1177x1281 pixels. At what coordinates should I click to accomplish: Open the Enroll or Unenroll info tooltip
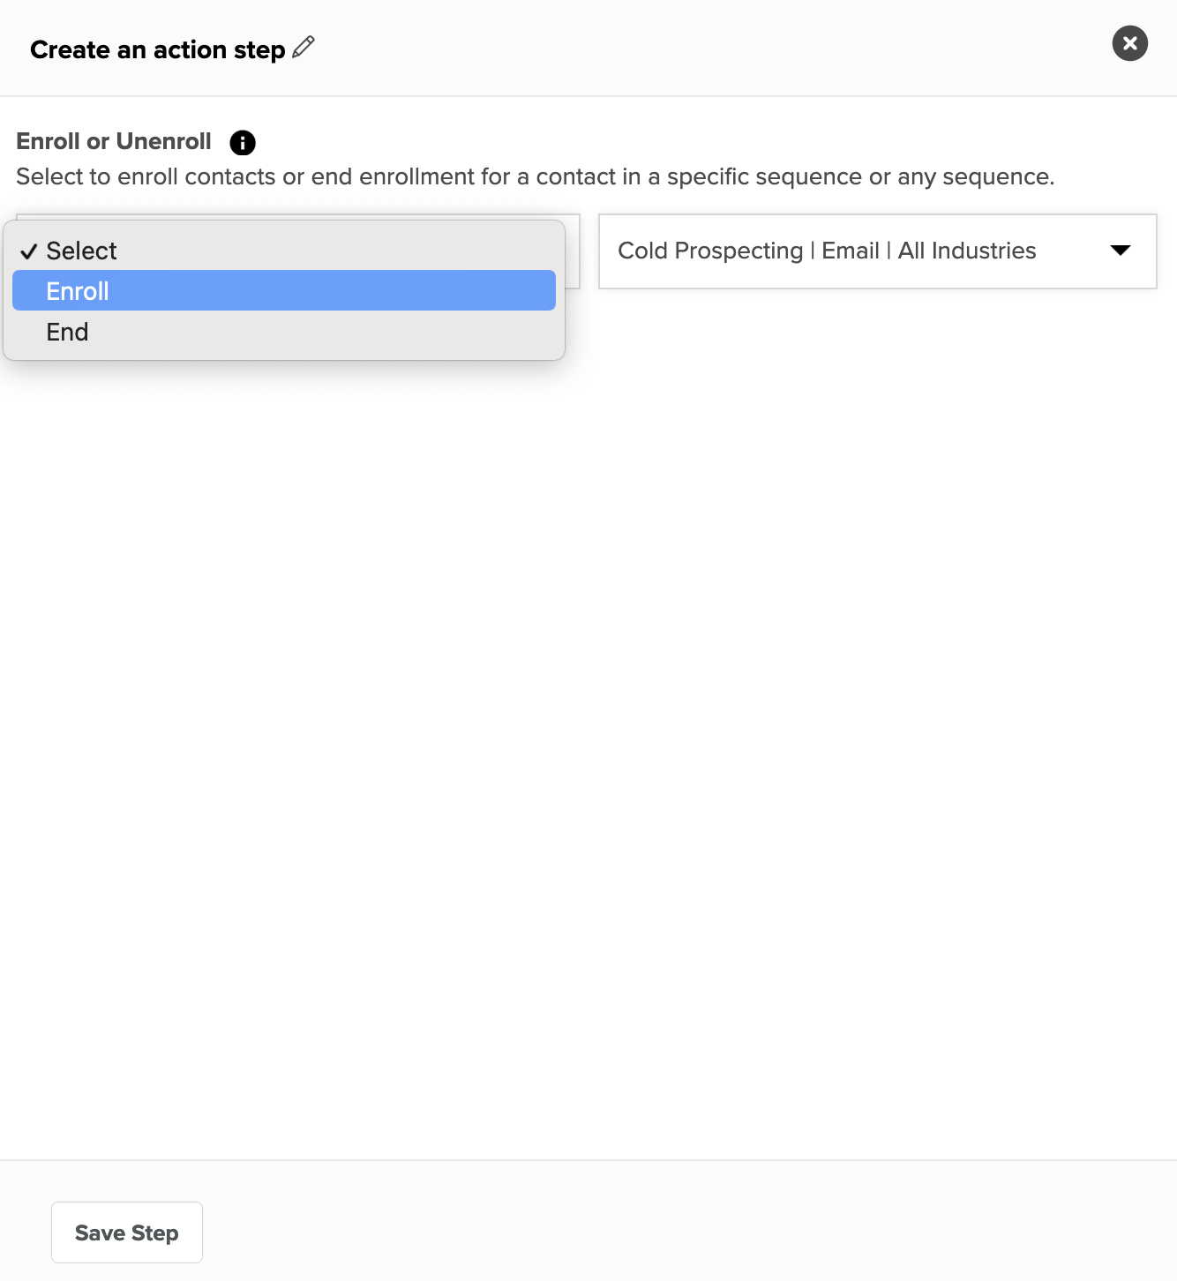coord(243,142)
